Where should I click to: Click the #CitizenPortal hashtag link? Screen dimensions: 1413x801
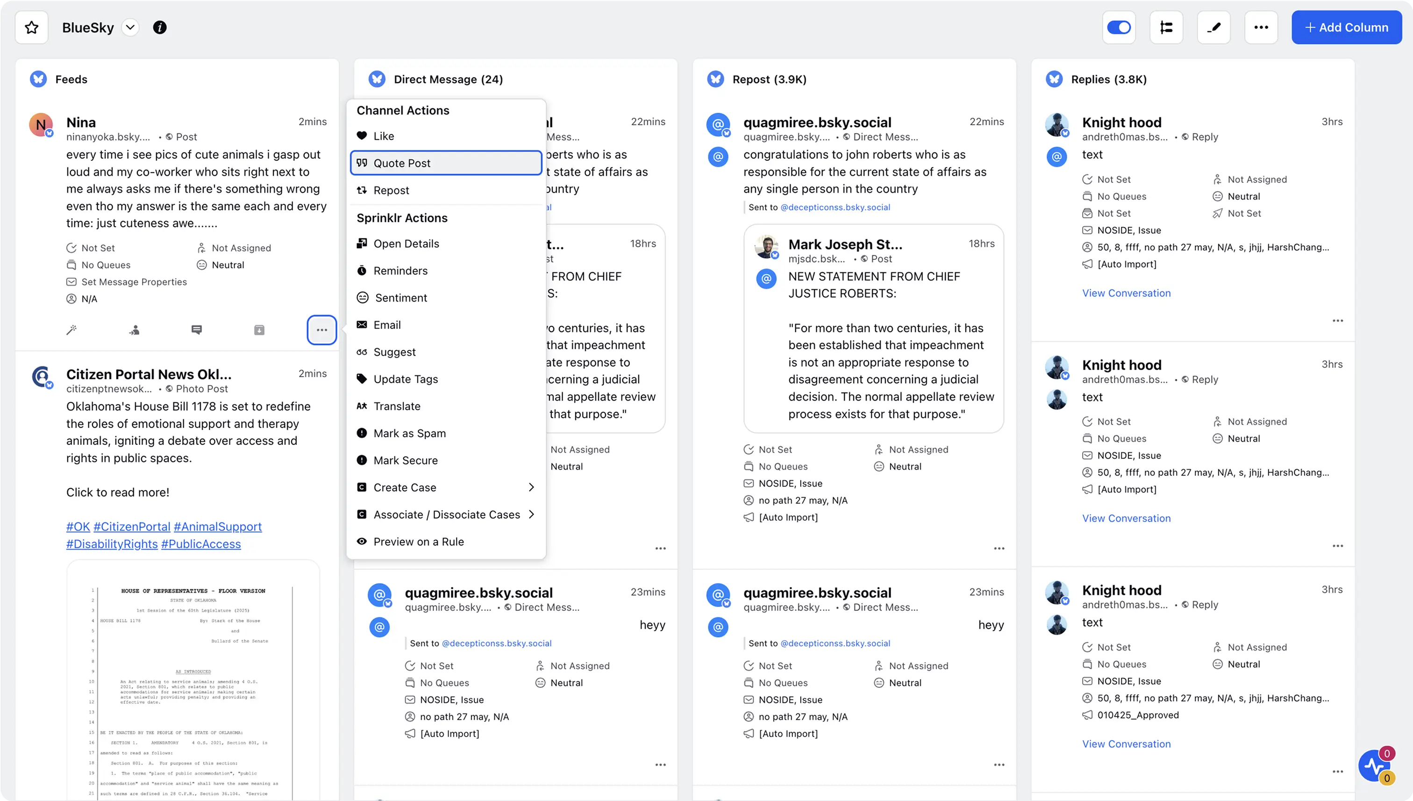(131, 527)
